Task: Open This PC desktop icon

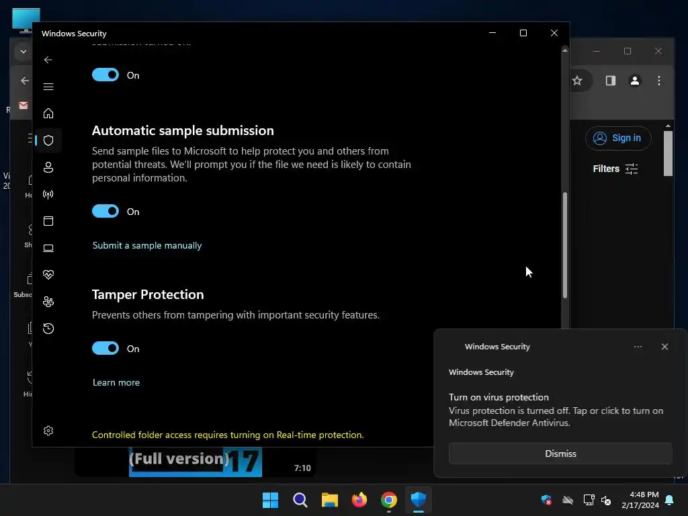Action: point(26,20)
